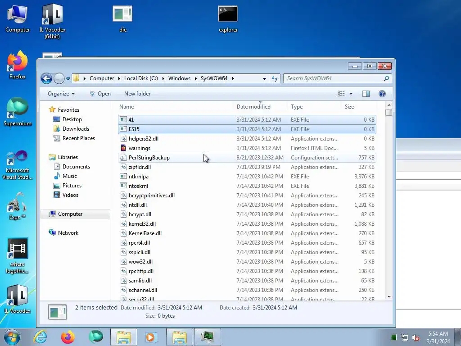Open the Organize menu
The width and height of the screenshot is (461, 346).
[61, 94]
